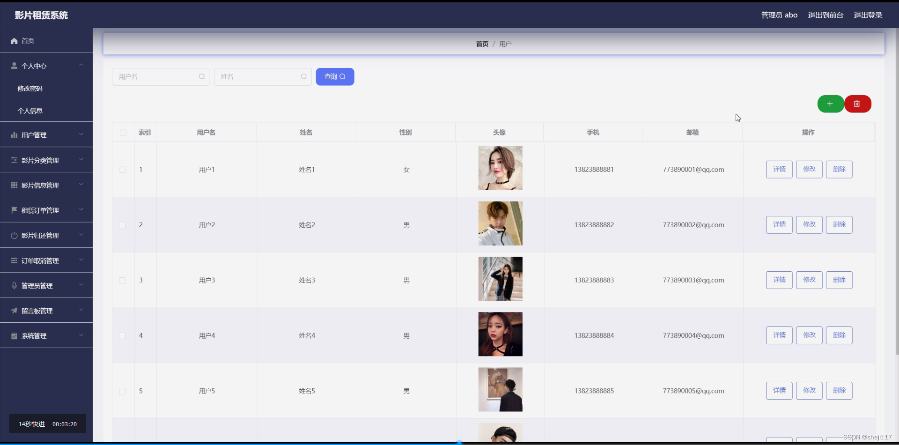Click the 查询 search button

[x=334, y=76]
